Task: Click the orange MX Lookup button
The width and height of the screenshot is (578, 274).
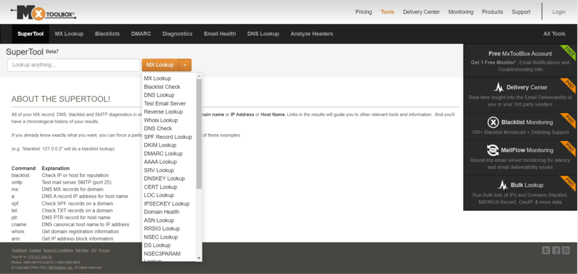Action: pyautogui.click(x=160, y=65)
